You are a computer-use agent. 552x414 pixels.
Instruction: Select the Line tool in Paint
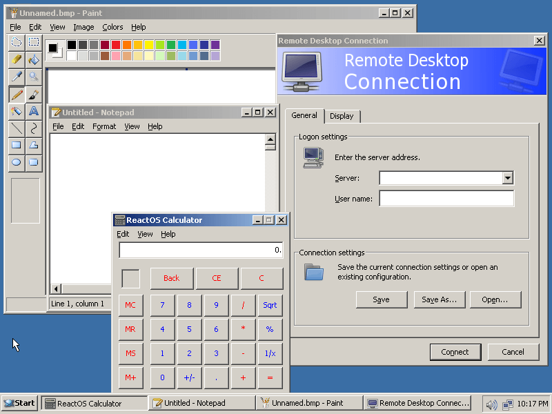point(17,128)
